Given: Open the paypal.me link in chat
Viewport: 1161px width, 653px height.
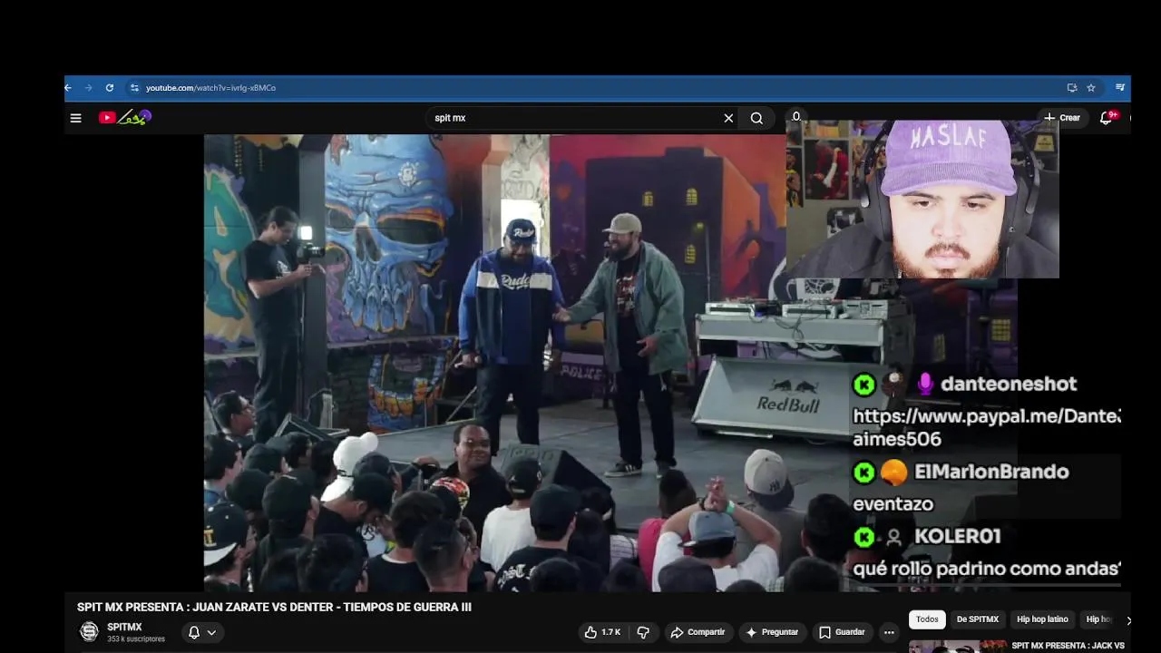Looking at the screenshot, I should pos(987,416).
